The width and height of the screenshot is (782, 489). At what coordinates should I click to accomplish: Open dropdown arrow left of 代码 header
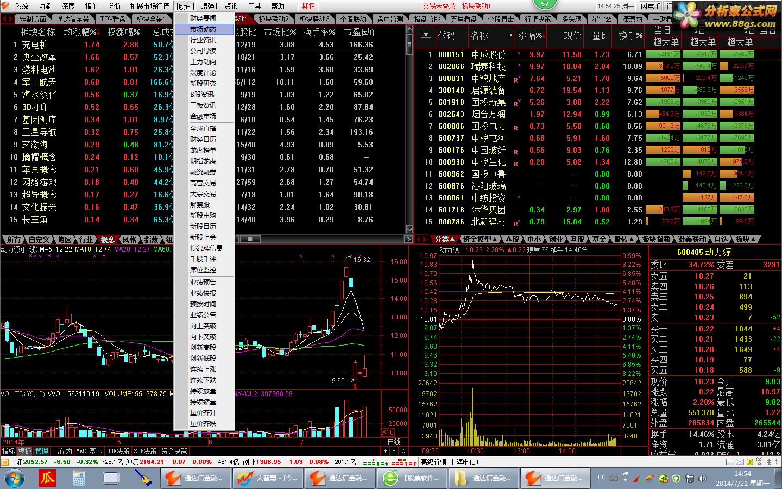click(426, 35)
